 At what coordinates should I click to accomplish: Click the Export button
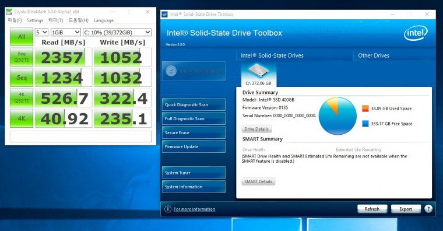pos(406,209)
